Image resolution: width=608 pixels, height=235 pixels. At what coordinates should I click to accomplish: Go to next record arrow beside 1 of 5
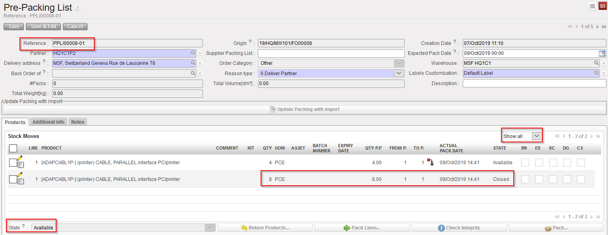tap(597, 27)
